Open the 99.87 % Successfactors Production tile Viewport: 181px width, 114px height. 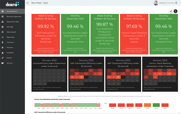105,34
